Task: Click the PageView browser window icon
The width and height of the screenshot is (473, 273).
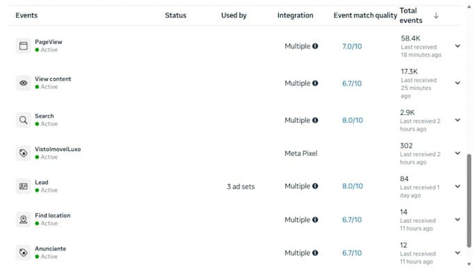Action: [x=23, y=46]
